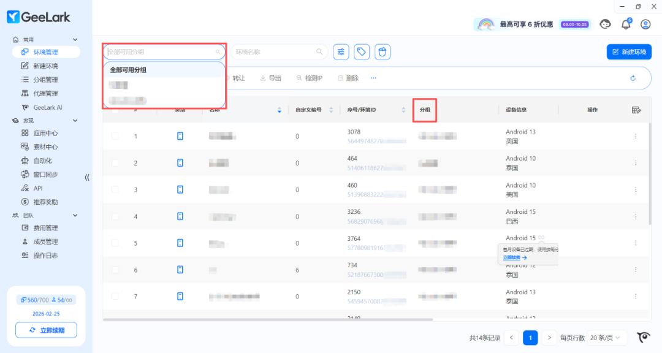
Task: Open 自动化 in sidebar
Action: (x=45, y=161)
